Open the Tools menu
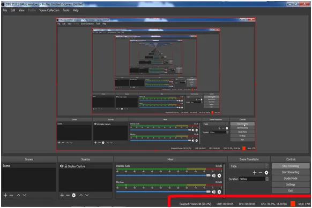The height and width of the screenshot is (208, 312). pos(66,10)
